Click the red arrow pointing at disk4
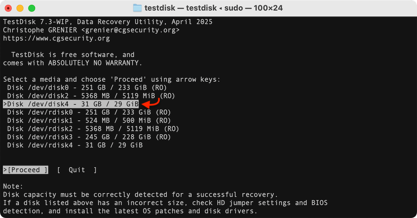This screenshot has height=218, width=417. pyautogui.click(x=151, y=103)
